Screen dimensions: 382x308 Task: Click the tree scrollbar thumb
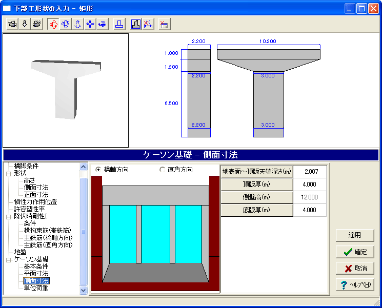[x=83, y=231]
